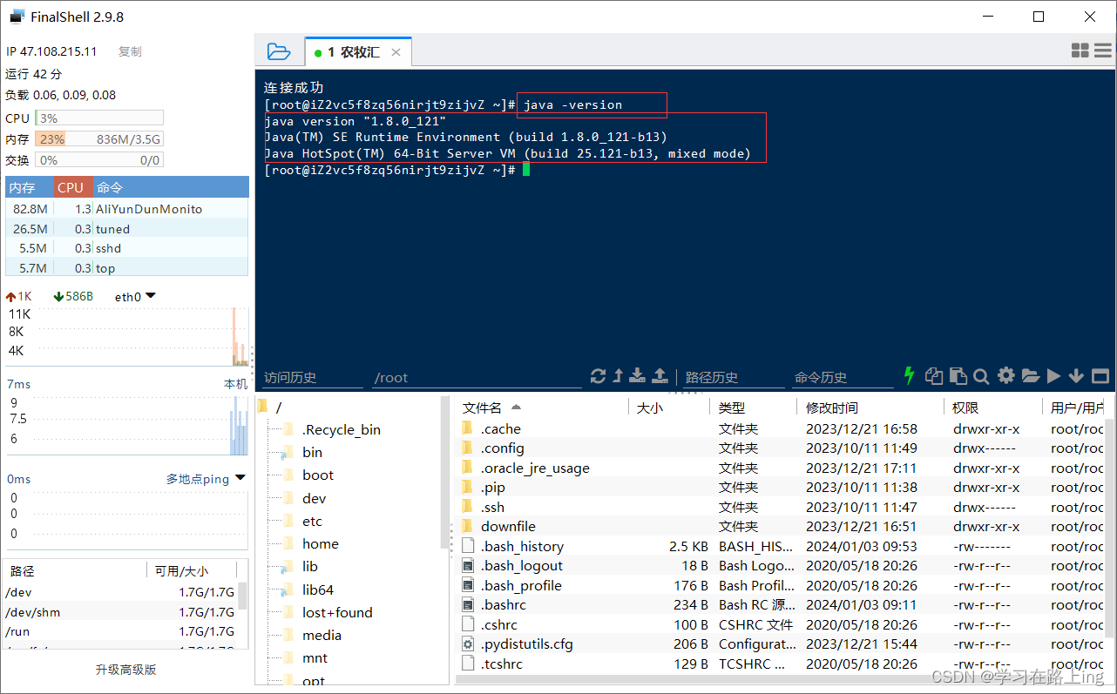
Task: Select the download file icon
Action: (637, 375)
